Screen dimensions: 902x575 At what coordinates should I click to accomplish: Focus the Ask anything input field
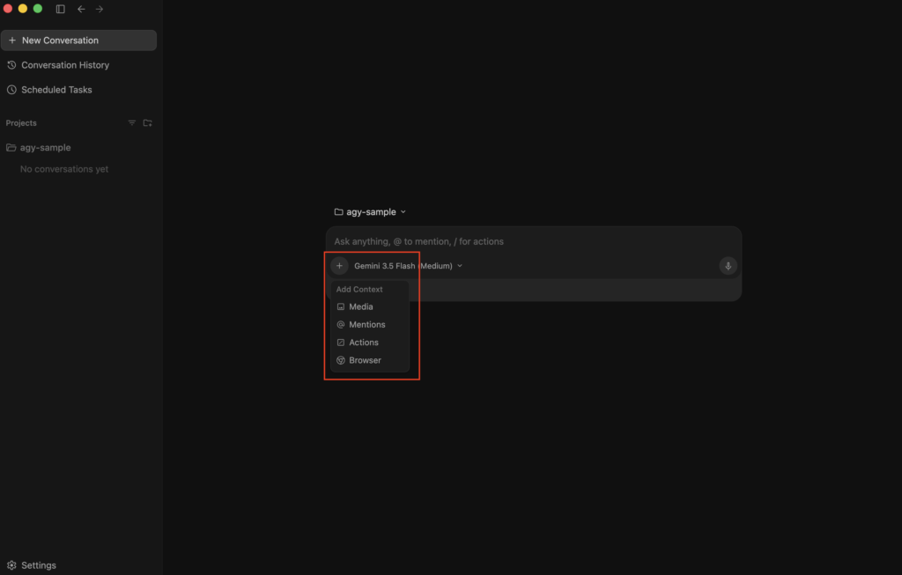[x=533, y=241]
